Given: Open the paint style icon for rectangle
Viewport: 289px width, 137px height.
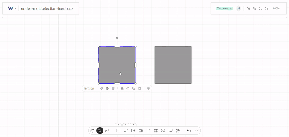Looking at the screenshot, I should click(102, 89).
